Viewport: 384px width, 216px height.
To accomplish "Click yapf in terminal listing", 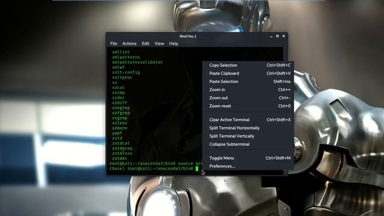I will click(117, 133).
